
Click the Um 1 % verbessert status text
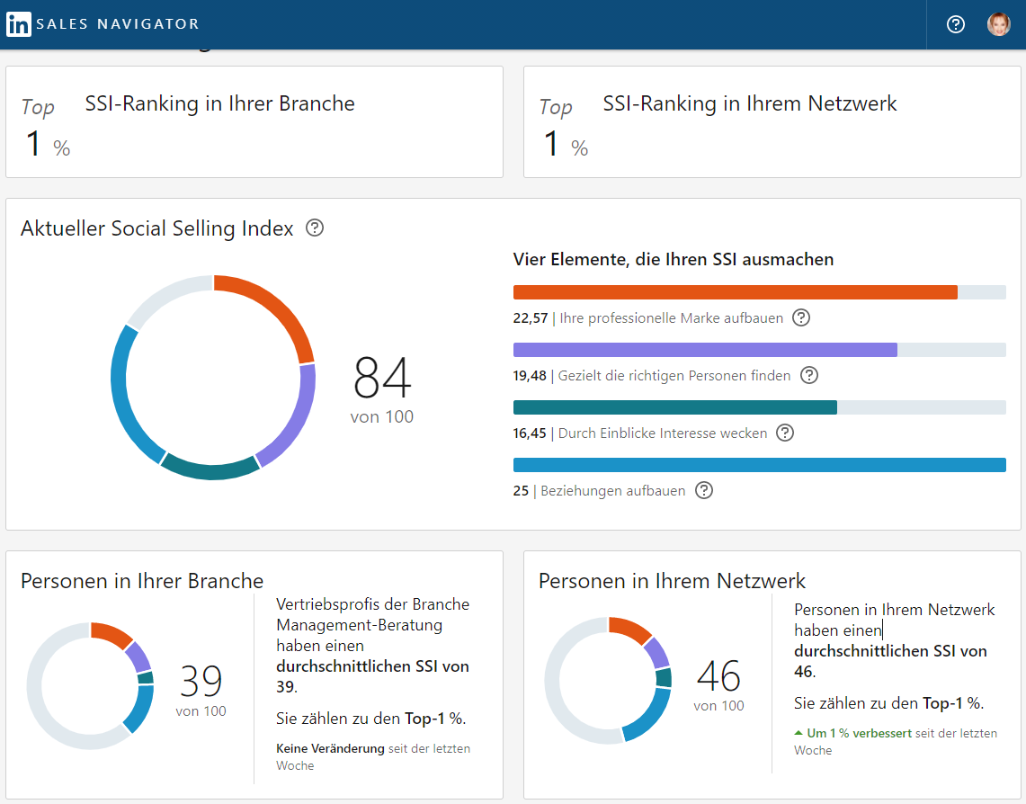click(x=859, y=733)
